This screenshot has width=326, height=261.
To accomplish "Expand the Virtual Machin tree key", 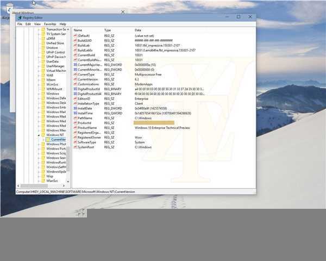I will click(x=39, y=71).
